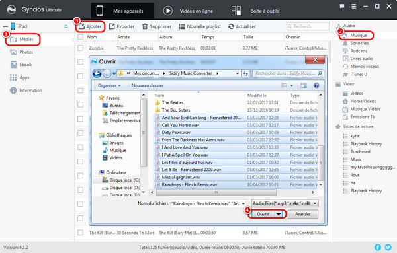Open the Audio Files type dropdown
The width and height of the screenshot is (397, 253).
(x=315, y=203)
